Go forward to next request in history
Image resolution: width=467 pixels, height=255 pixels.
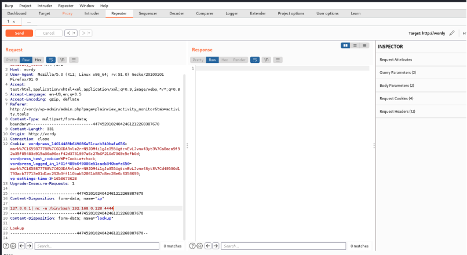[83, 34]
